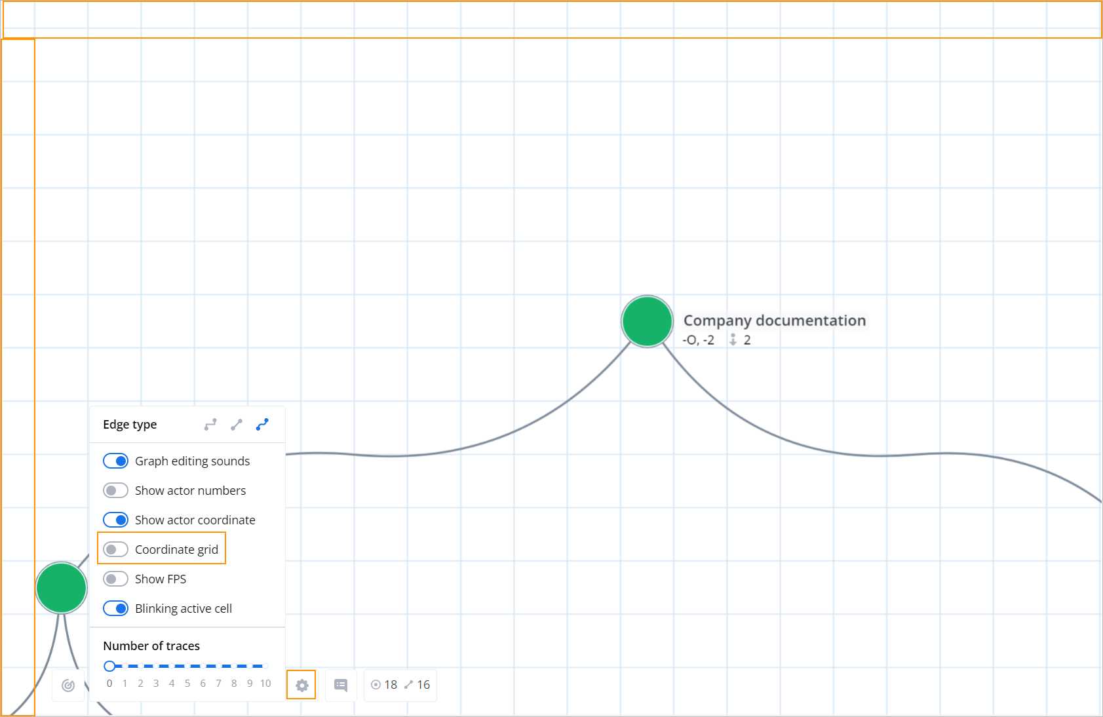Turn on the Show FPS toggle

(115, 579)
